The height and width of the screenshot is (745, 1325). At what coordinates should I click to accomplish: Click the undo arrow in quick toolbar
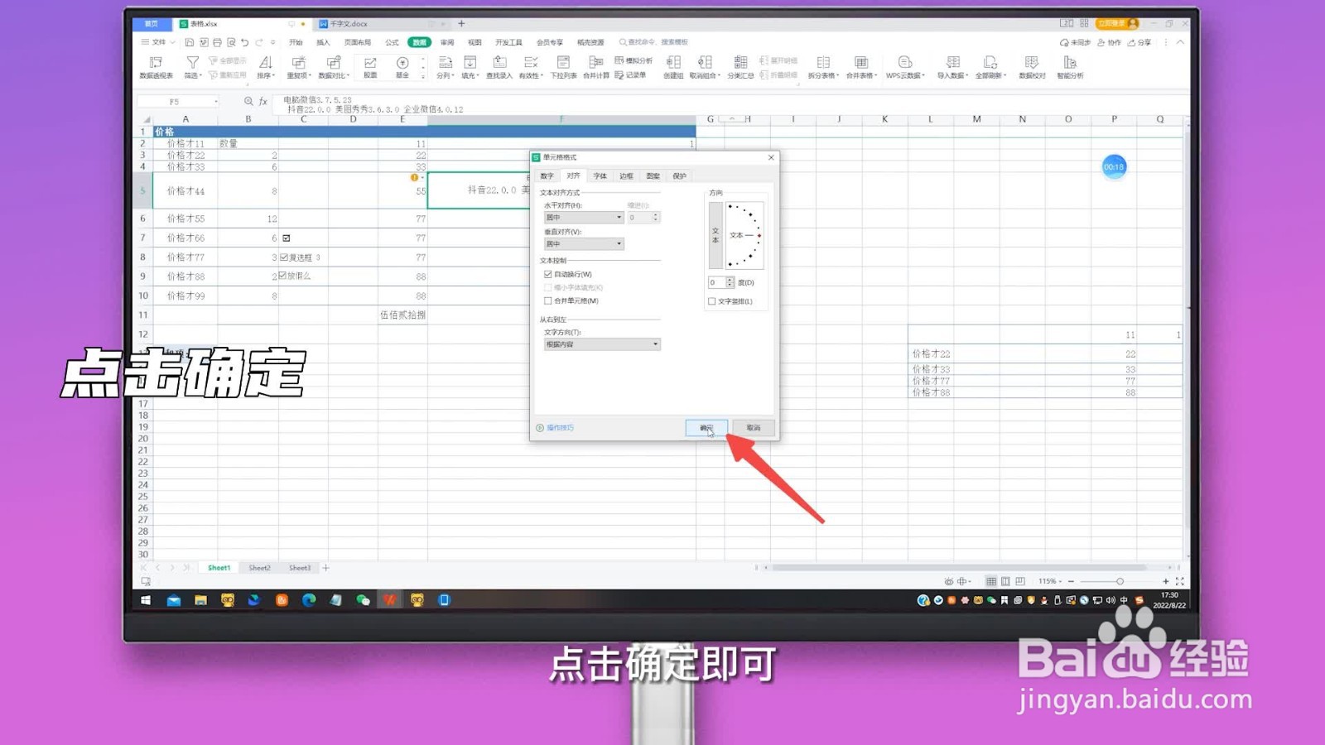pyautogui.click(x=245, y=42)
